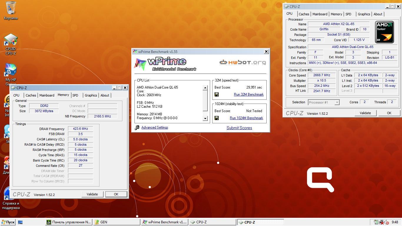The image size is (402, 226).
Task: Click the DRAM Frequency value 423.6 MHz
Action: point(80,129)
